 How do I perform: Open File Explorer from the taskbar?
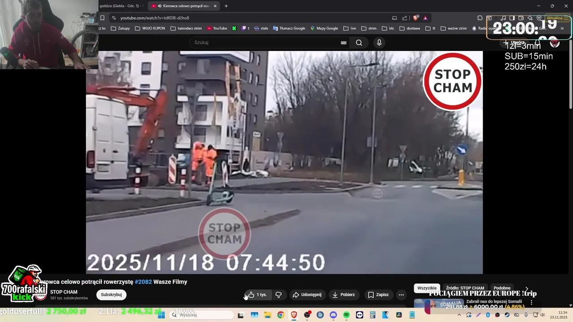267,315
